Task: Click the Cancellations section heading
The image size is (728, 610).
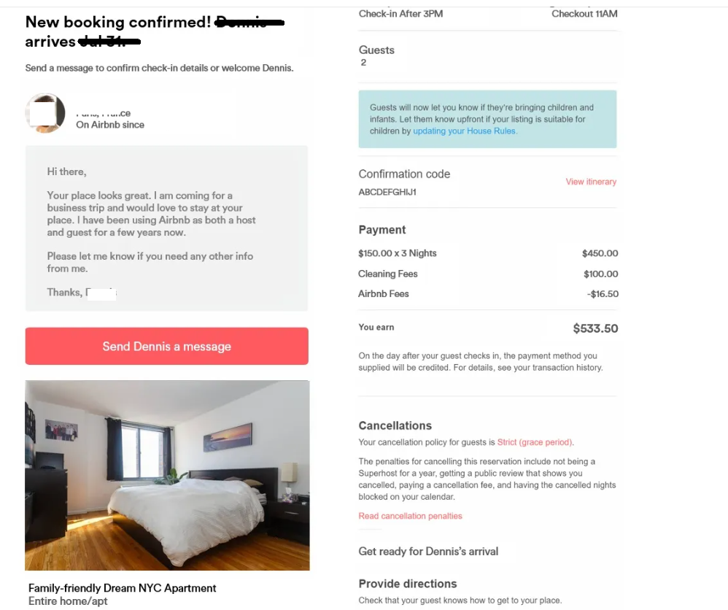Action: point(395,425)
